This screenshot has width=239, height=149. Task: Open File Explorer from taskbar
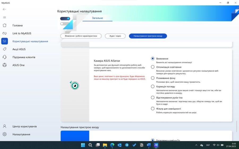[x=105, y=145]
